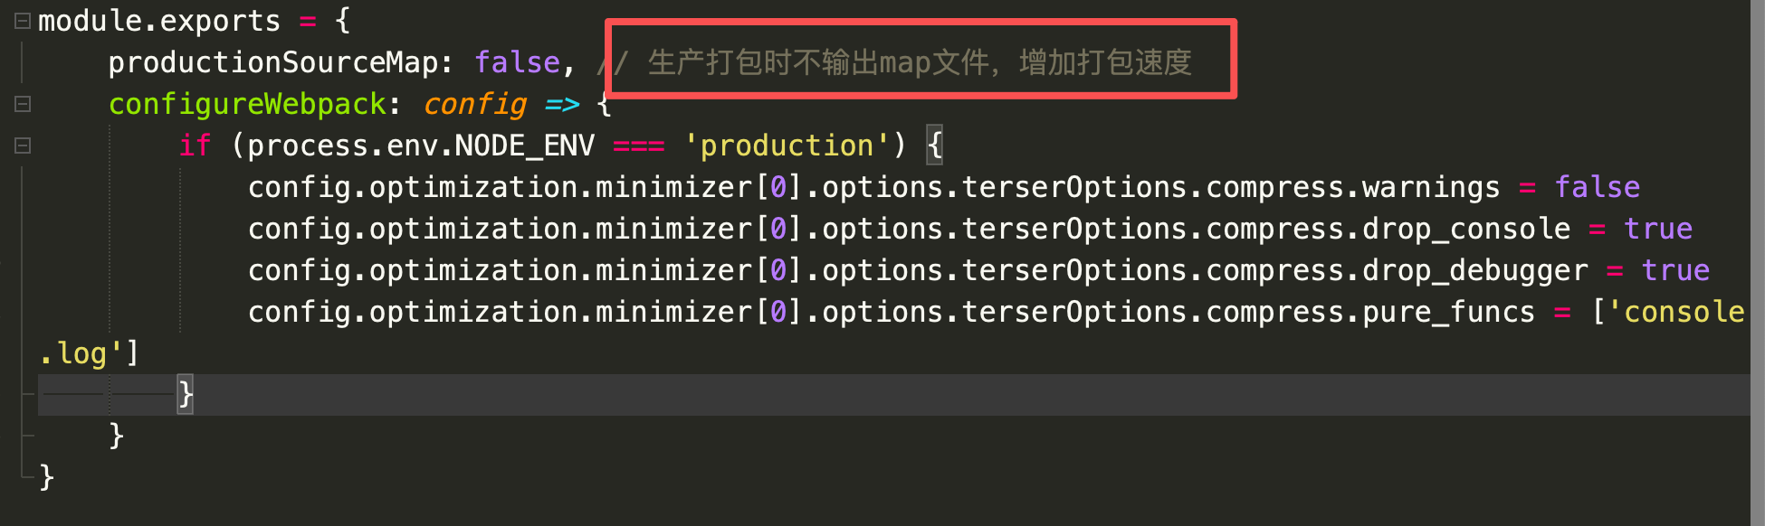Click the wrapped .log'] text

tap(89, 353)
